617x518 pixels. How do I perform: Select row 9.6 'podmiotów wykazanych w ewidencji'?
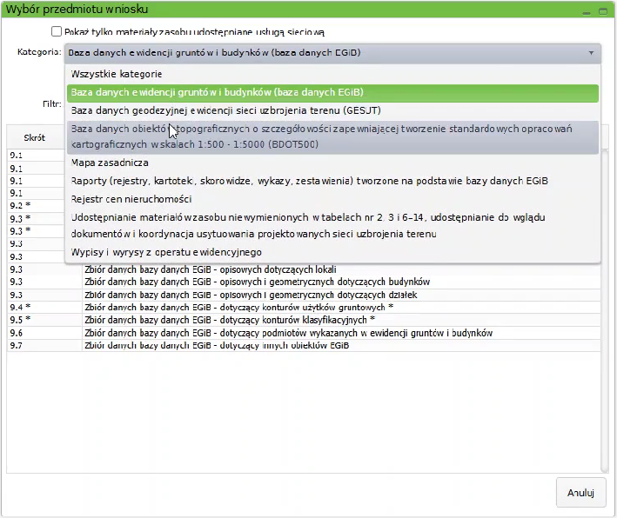287,333
